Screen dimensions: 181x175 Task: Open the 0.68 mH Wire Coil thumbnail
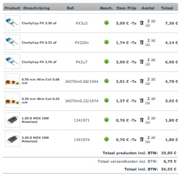pos(12,81)
